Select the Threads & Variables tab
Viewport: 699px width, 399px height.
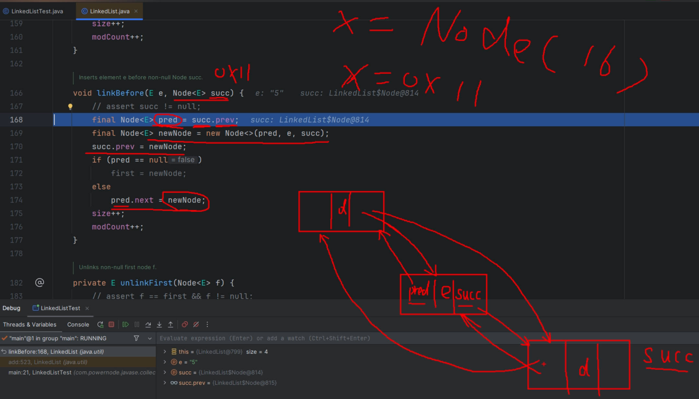pos(29,324)
